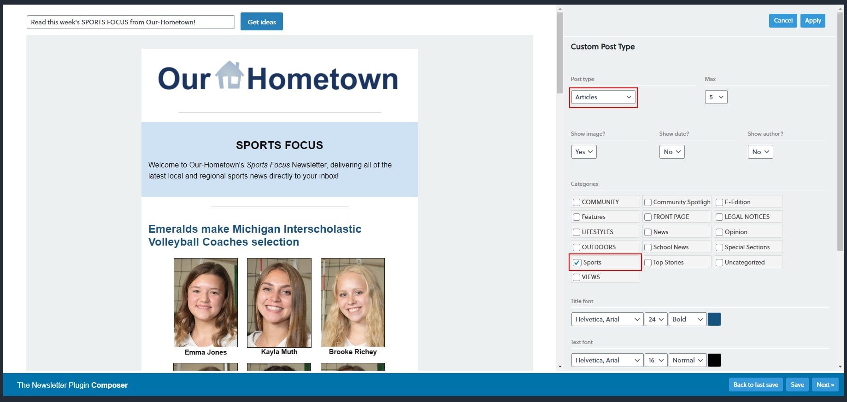This screenshot has height=402, width=847.
Task: Open the Max posts dropdown
Action: point(716,97)
